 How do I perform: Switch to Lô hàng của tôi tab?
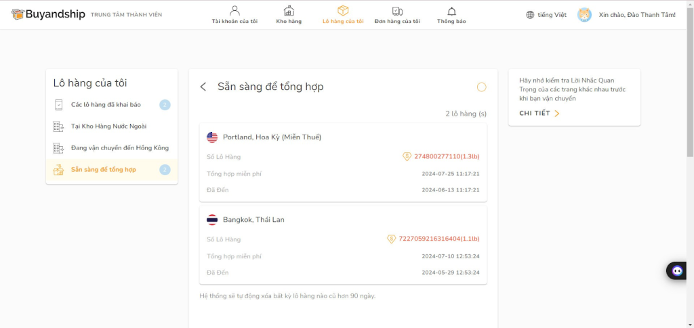pyautogui.click(x=343, y=15)
